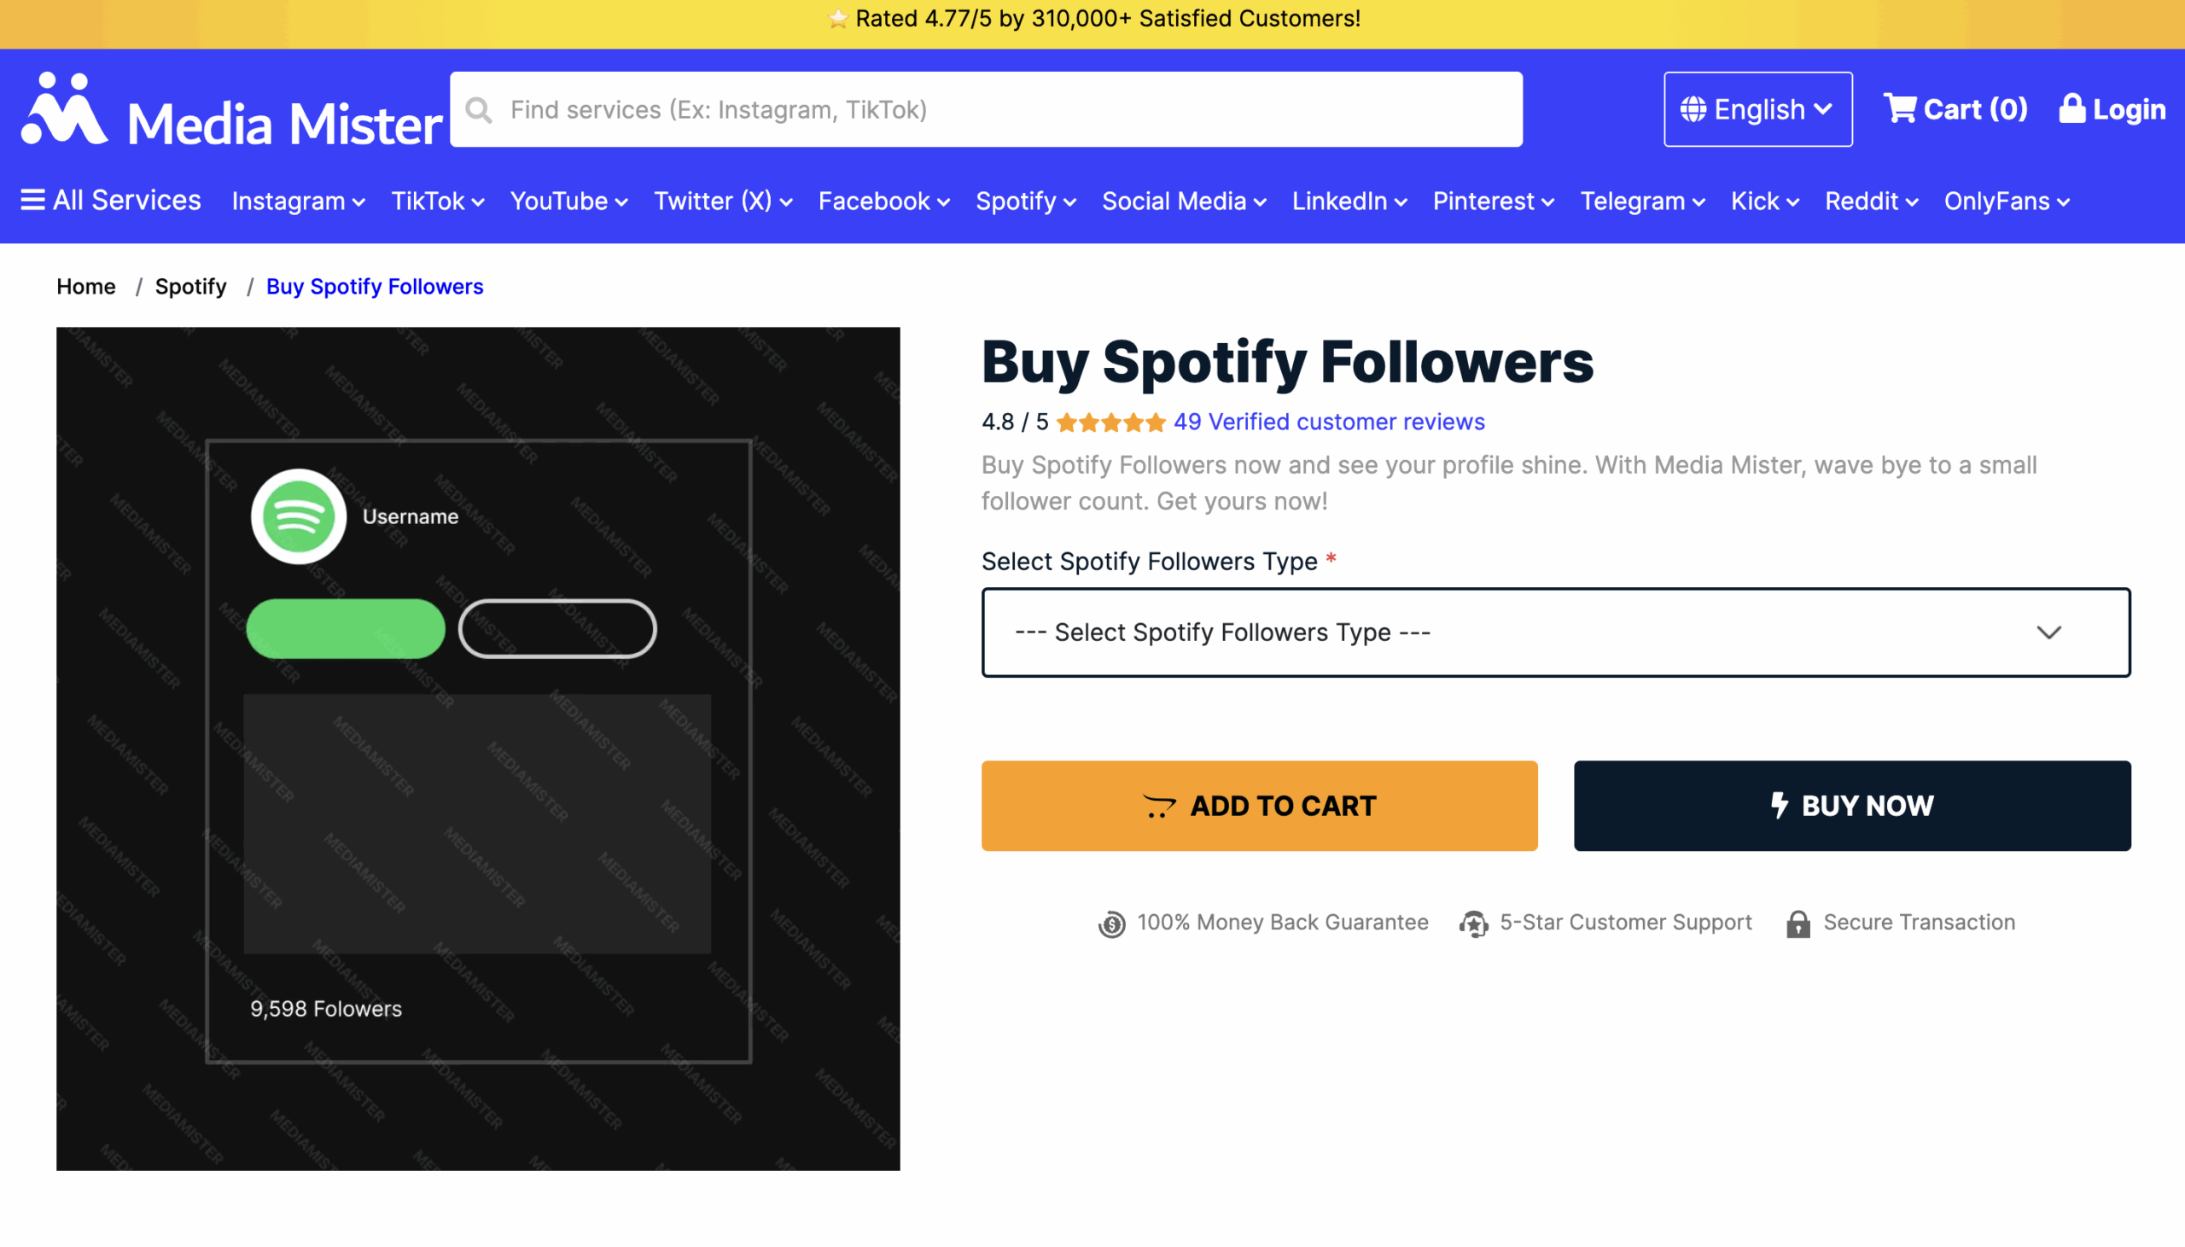Expand the Instagram services menu
The width and height of the screenshot is (2185, 1247).
pos(298,201)
